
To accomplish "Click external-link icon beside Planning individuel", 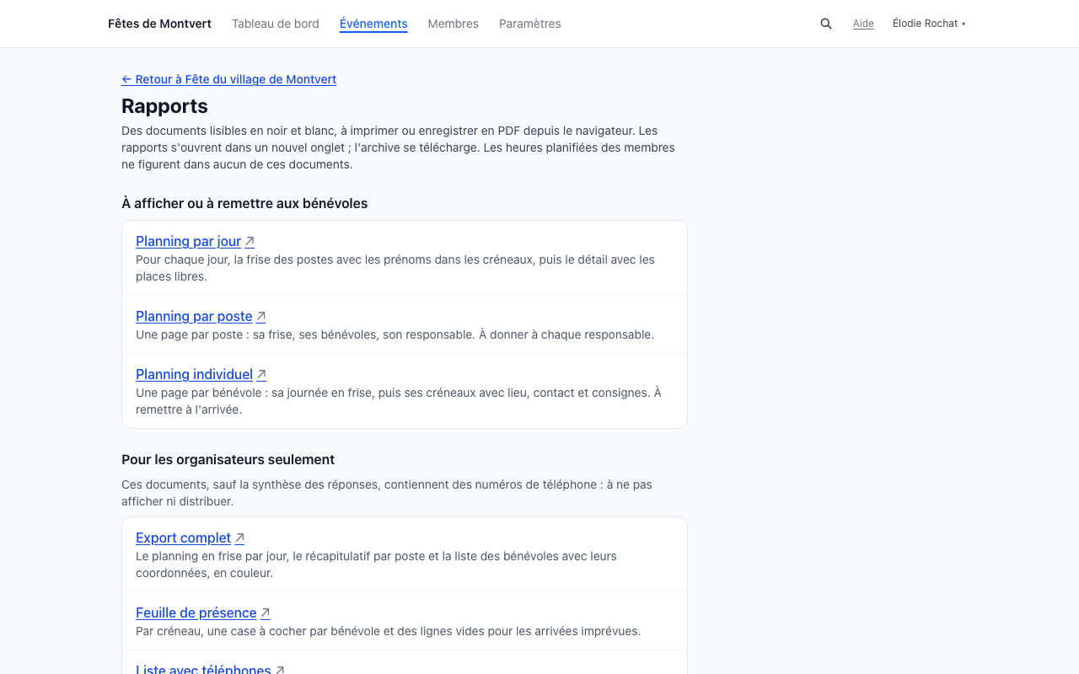I will click(x=261, y=375).
